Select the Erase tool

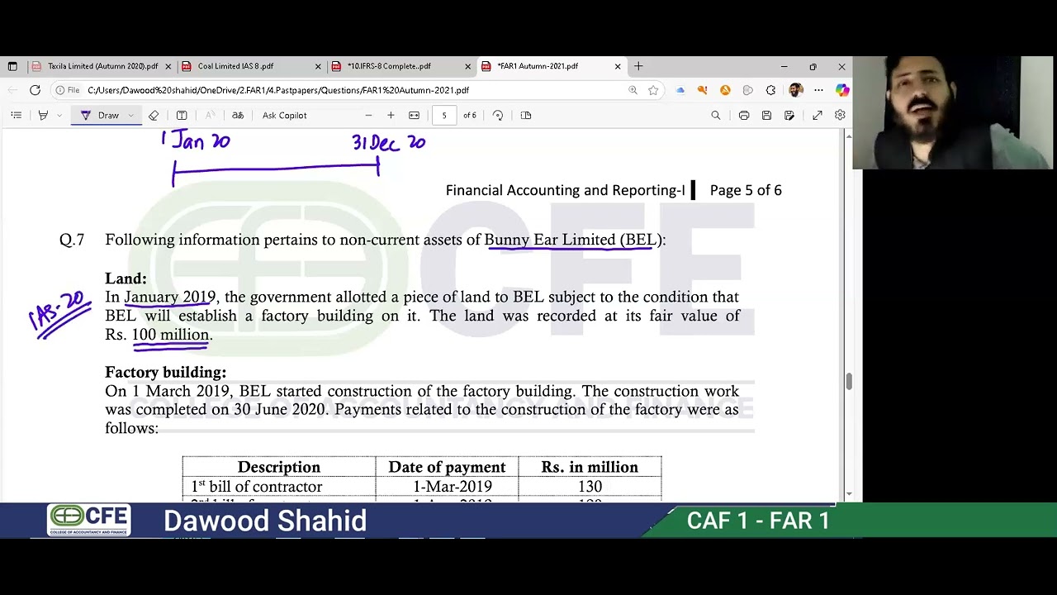[154, 116]
